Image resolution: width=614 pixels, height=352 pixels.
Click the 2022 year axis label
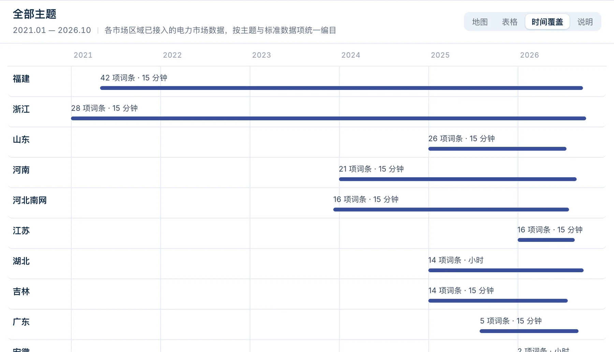pos(172,55)
